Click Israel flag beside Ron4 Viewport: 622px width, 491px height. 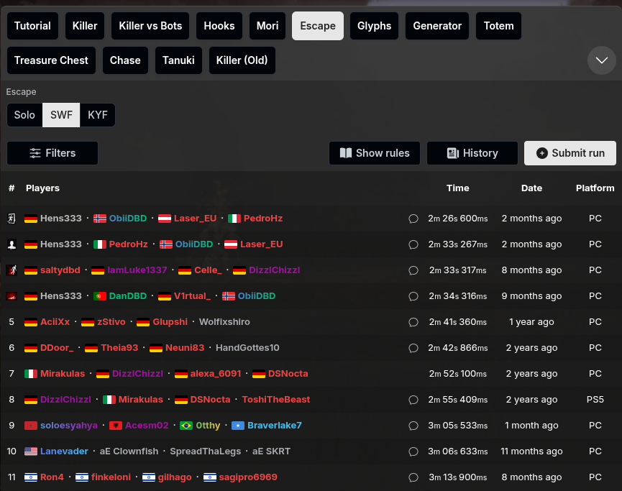pyautogui.click(x=30, y=477)
